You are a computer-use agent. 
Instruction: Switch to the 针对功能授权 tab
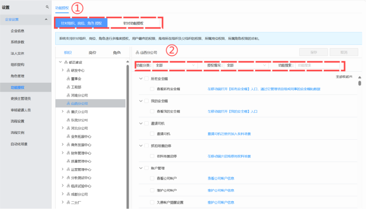pyautogui.click(x=133, y=23)
